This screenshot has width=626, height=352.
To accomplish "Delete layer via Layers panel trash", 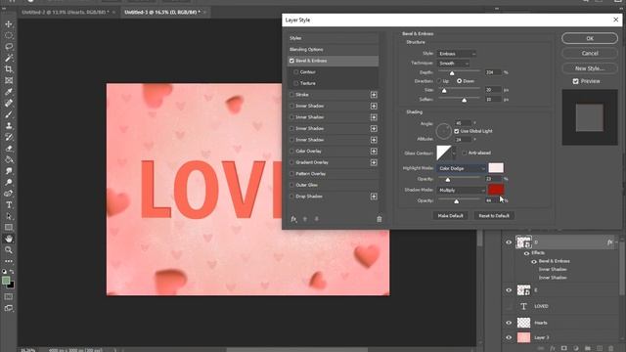I will click(x=610, y=348).
